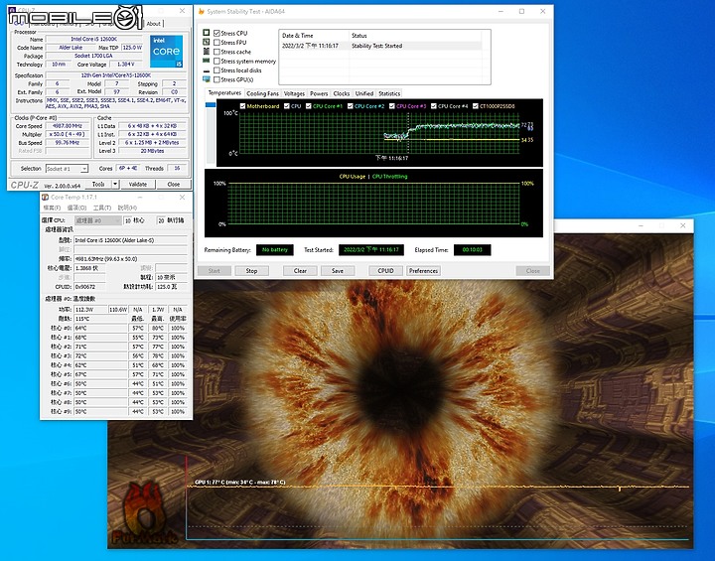715x561 pixels.
Task: Click the Close button in CPU-Z
Action: [x=173, y=185]
